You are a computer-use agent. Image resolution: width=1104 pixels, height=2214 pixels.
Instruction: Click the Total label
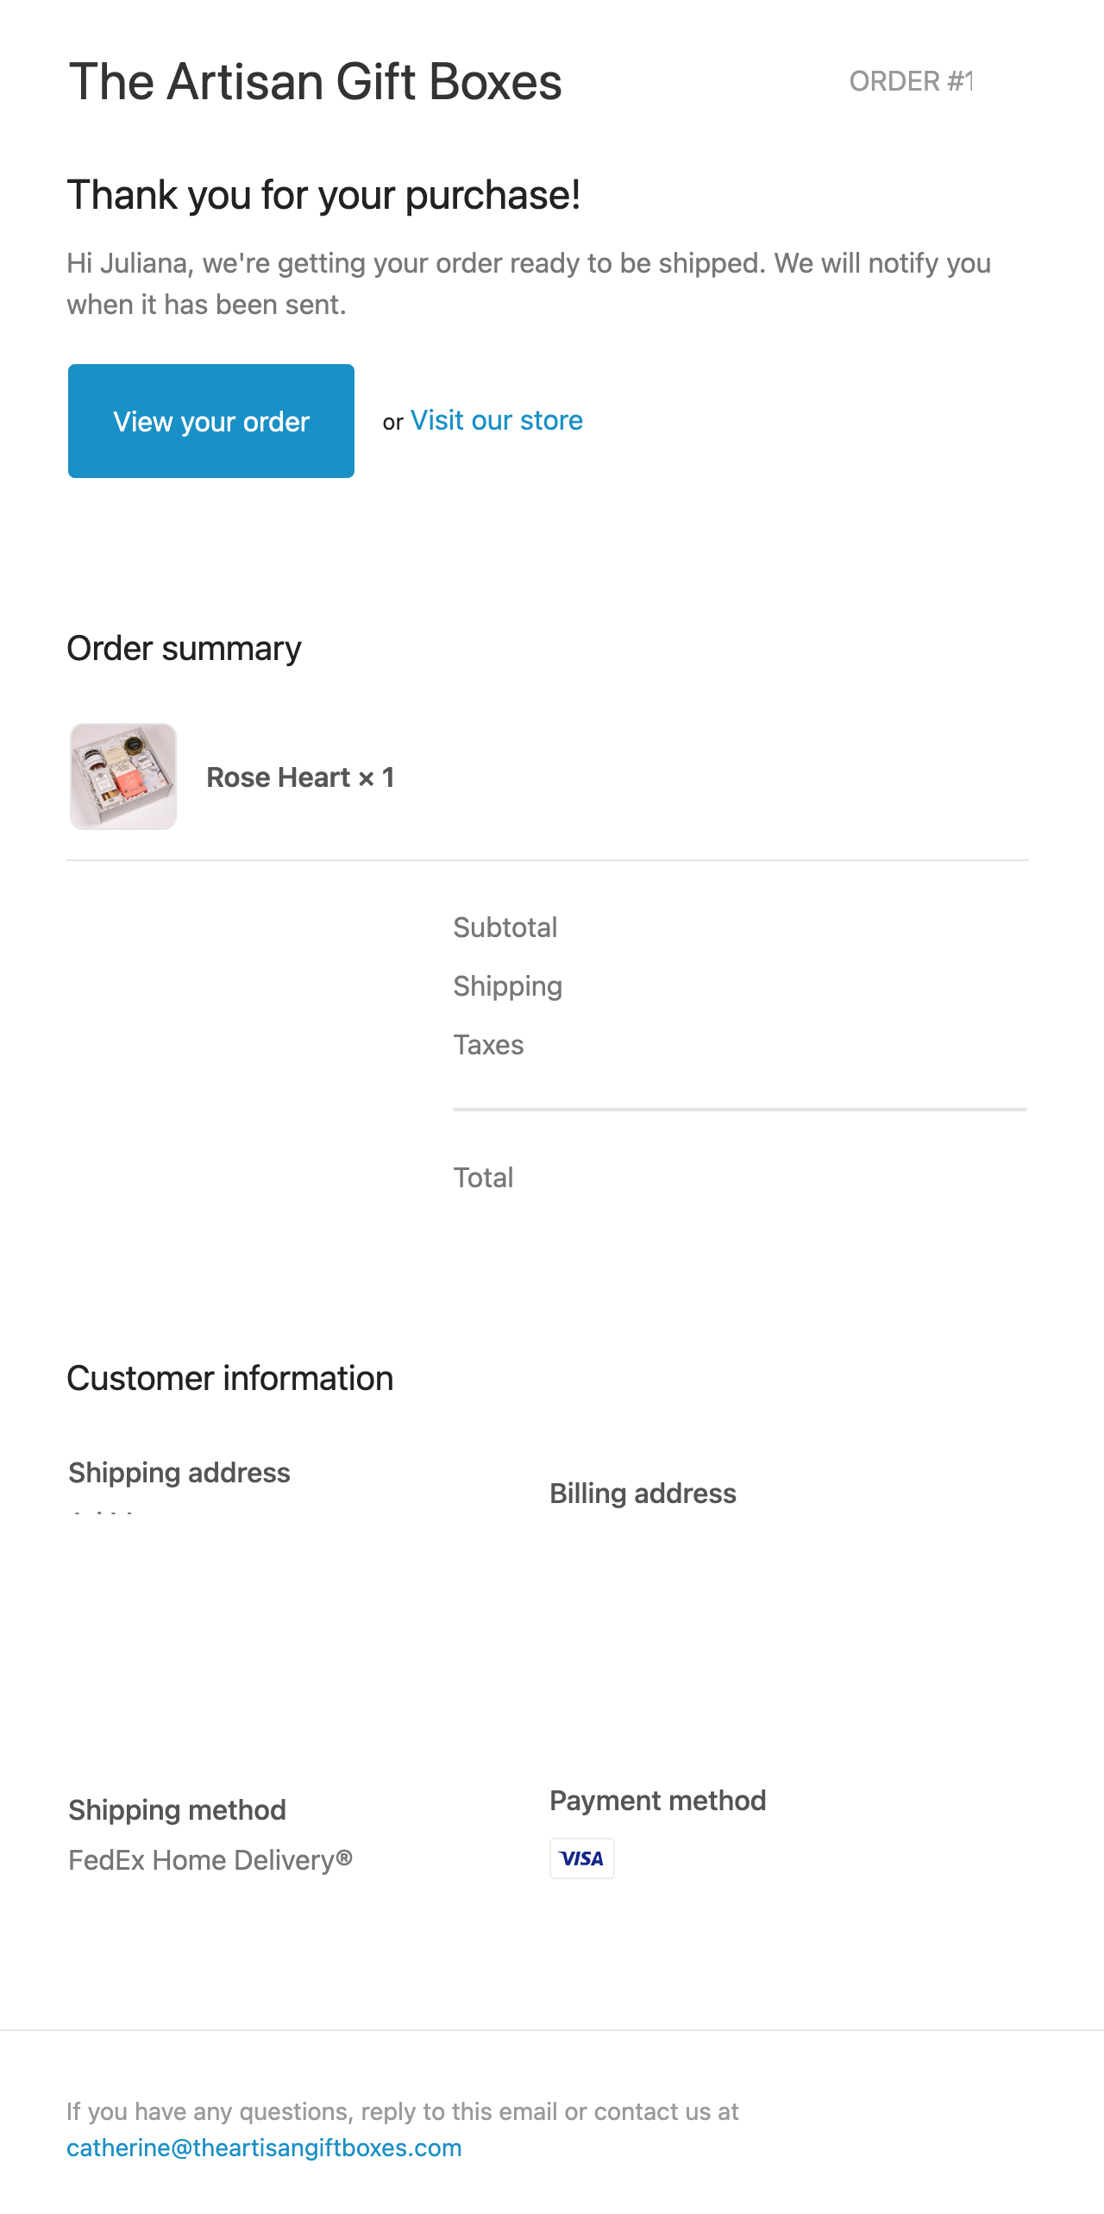coord(484,1178)
